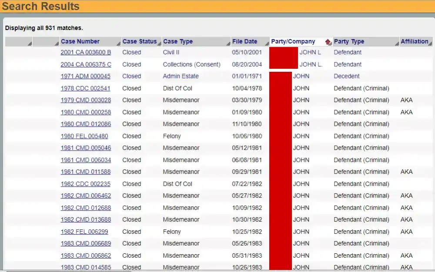Sort by Party/Company column header text

pyautogui.click(x=293, y=41)
